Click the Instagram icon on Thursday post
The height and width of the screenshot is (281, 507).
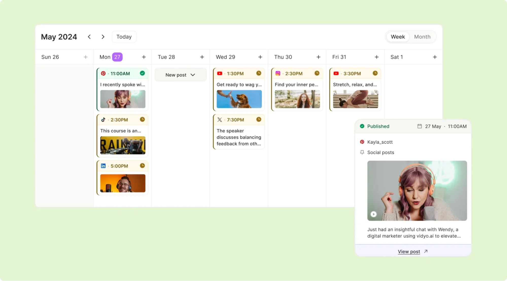pos(277,73)
